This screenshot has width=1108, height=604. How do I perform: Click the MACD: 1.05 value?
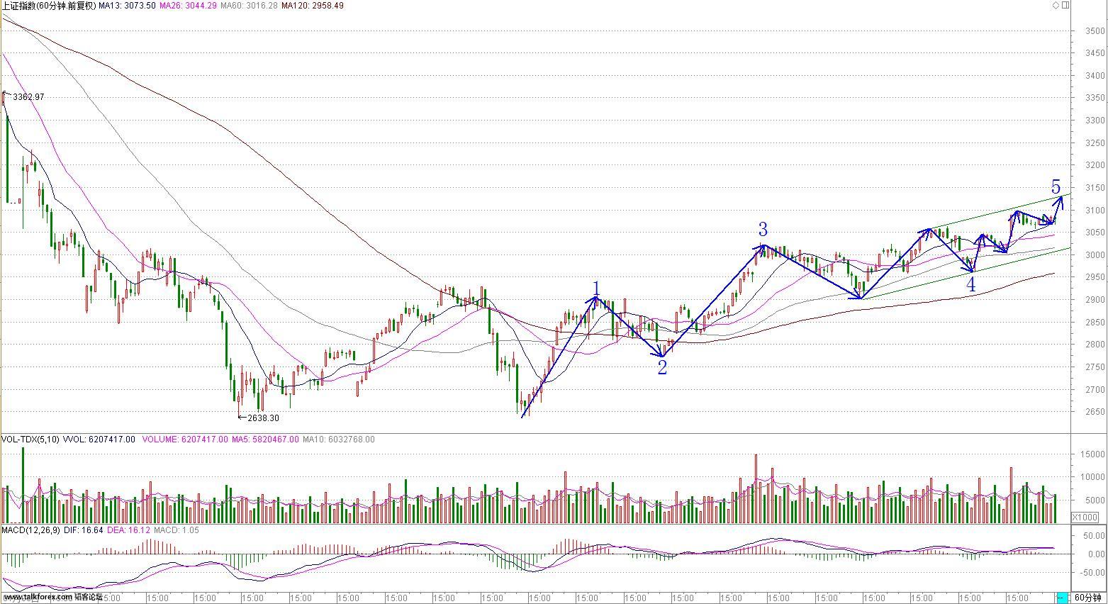[177, 530]
